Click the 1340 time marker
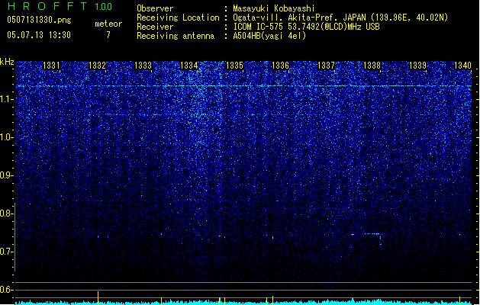 (463, 66)
